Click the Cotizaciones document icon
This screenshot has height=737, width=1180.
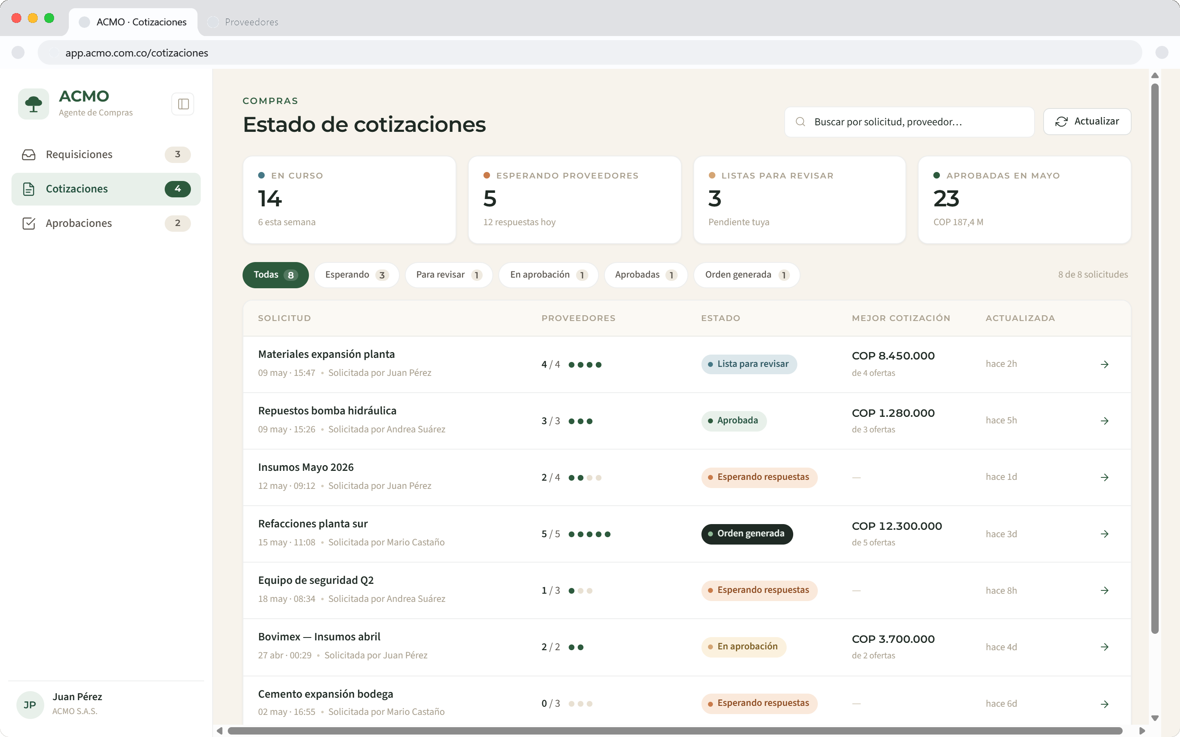pos(29,189)
